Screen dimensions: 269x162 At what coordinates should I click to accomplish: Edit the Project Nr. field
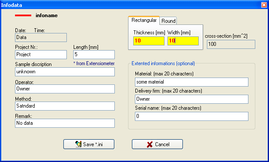[41, 54]
